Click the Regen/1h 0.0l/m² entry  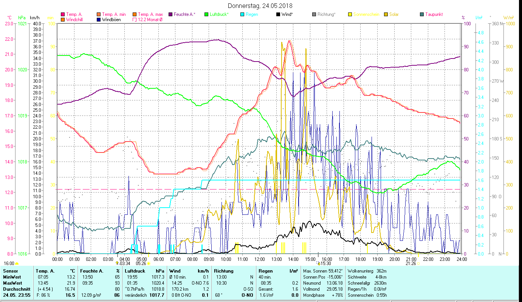pos(367,289)
